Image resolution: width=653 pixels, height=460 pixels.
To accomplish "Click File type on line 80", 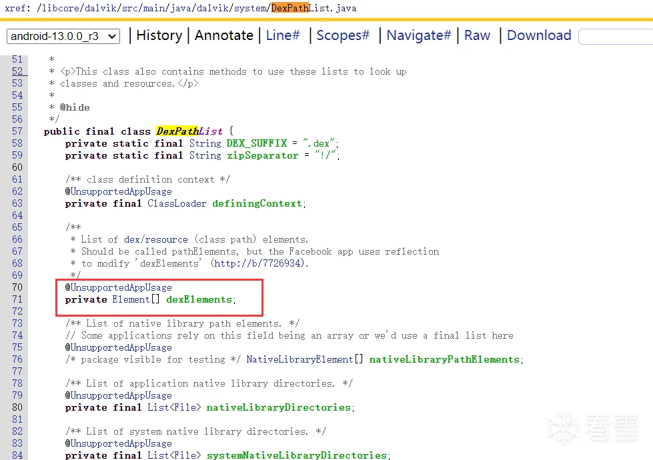I will click(185, 407).
